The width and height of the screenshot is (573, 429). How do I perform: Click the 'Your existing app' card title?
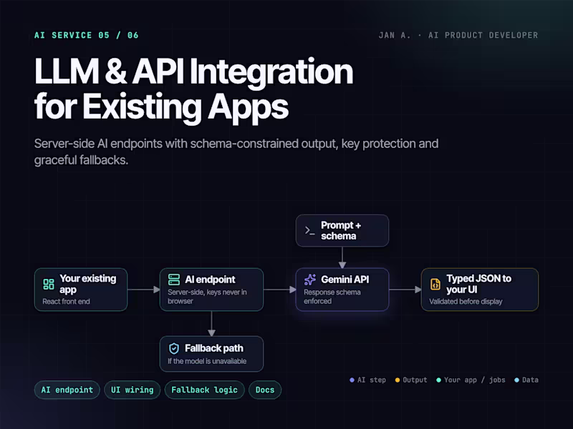point(87,284)
